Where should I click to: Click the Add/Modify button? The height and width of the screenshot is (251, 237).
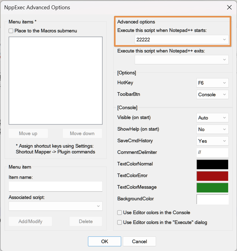click(x=30, y=222)
